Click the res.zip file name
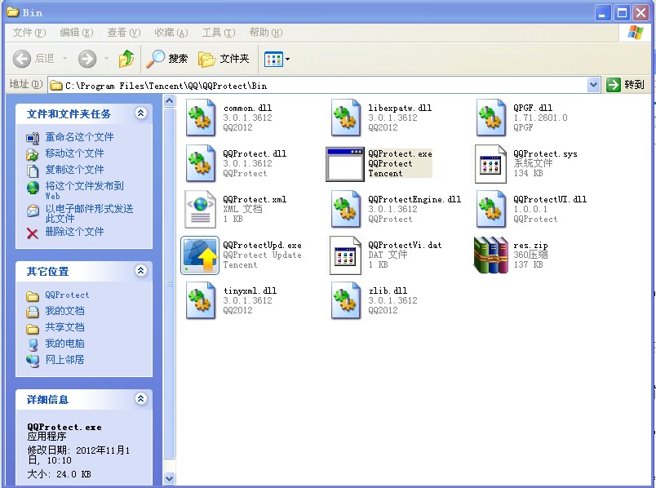The height and width of the screenshot is (488, 656). 530,246
